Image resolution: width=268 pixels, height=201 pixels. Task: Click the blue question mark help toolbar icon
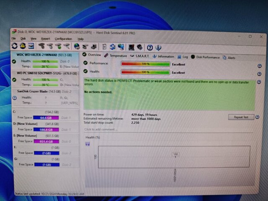(x=149, y=47)
